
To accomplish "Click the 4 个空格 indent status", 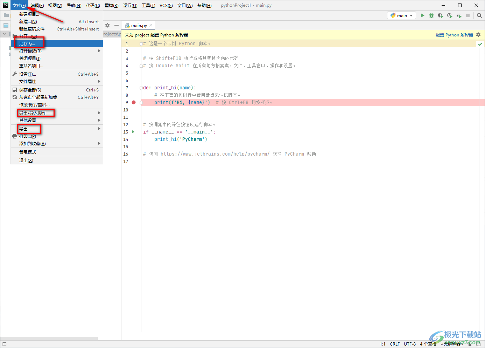I will point(428,344).
